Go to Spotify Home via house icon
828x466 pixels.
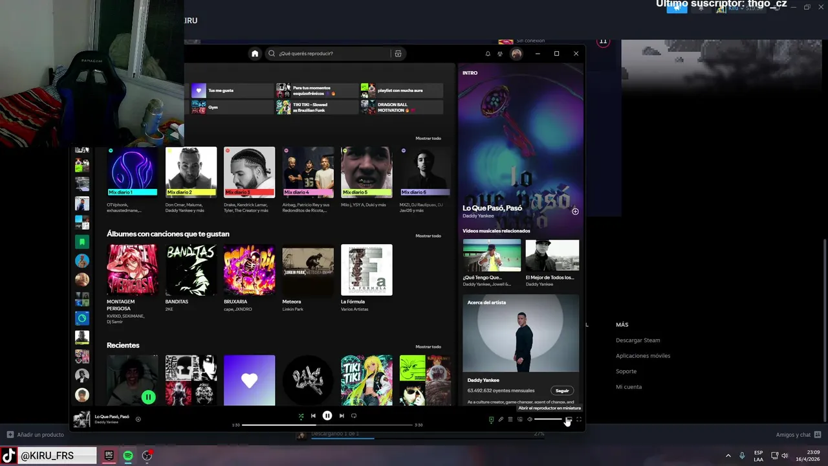click(x=255, y=54)
